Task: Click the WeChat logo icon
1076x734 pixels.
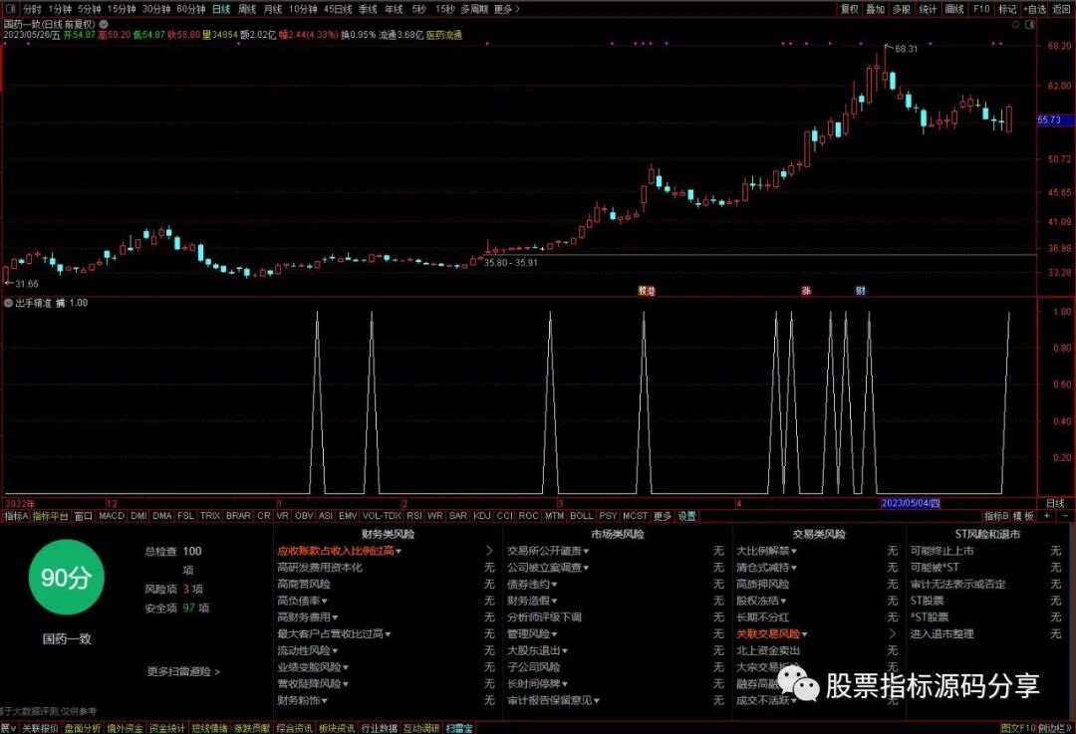Action: point(798,683)
